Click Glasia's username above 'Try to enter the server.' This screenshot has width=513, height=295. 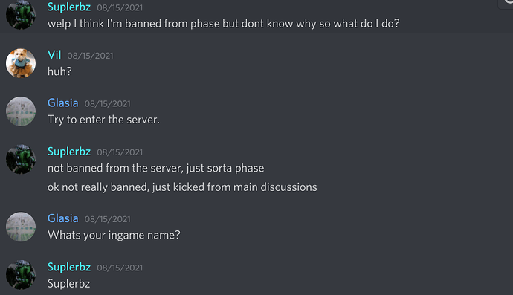(62, 103)
